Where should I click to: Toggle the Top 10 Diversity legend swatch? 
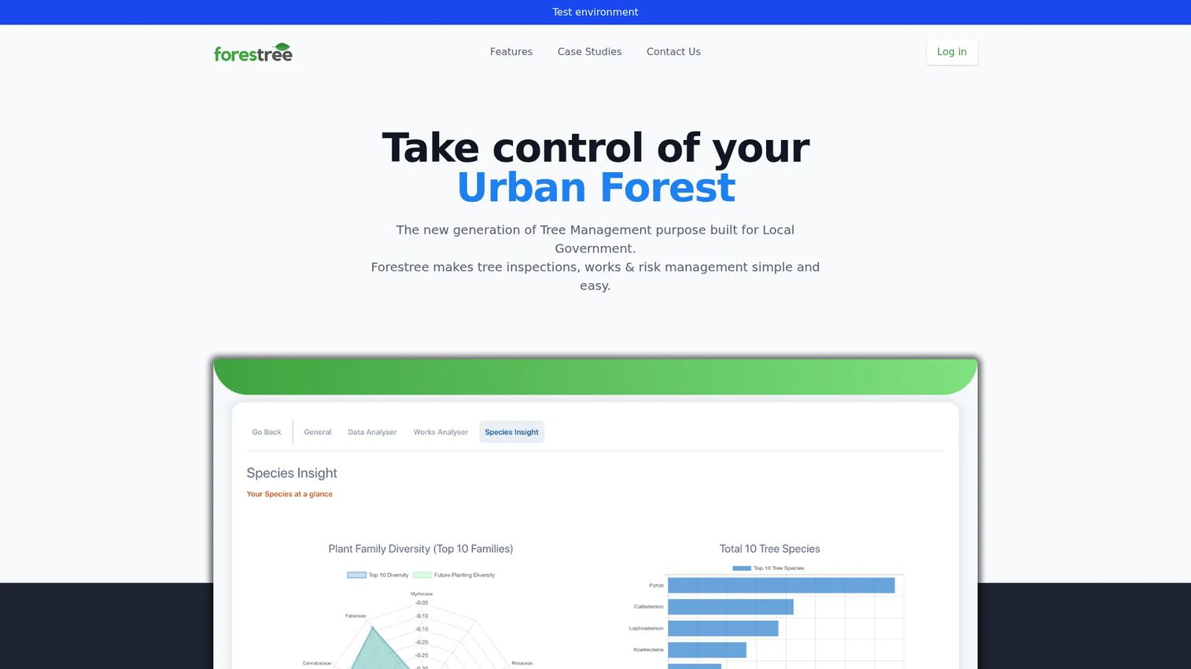pos(356,575)
